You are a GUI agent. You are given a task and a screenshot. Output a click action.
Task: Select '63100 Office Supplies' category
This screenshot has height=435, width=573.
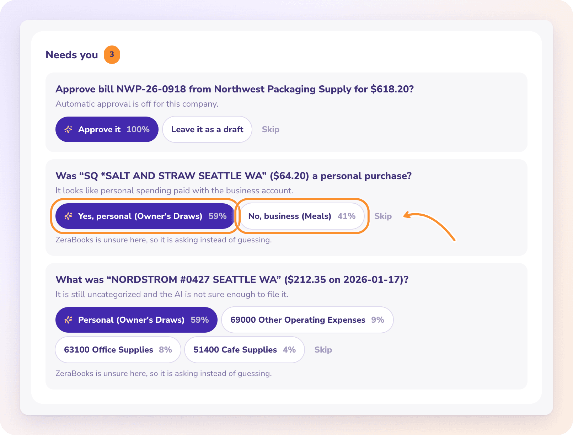click(x=118, y=350)
